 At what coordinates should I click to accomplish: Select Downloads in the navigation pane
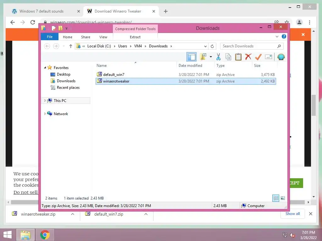click(x=66, y=81)
